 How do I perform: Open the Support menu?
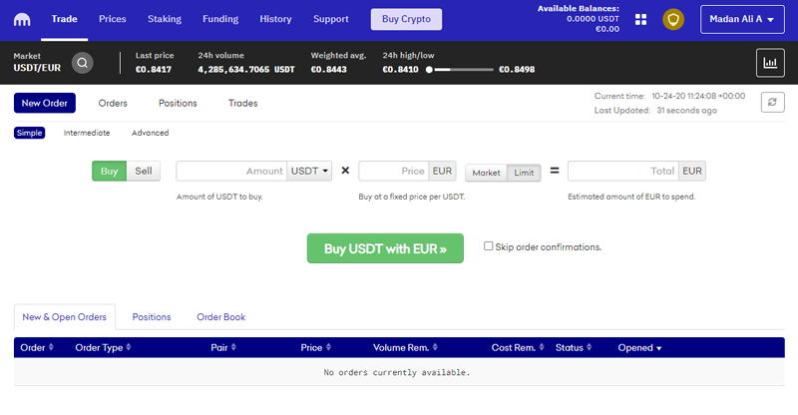pyautogui.click(x=331, y=19)
